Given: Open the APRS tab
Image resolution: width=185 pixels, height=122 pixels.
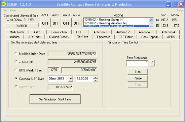Looking at the screenshot, I should coord(171,37).
